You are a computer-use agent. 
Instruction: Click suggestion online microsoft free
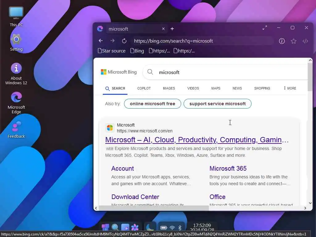[152, 104]
